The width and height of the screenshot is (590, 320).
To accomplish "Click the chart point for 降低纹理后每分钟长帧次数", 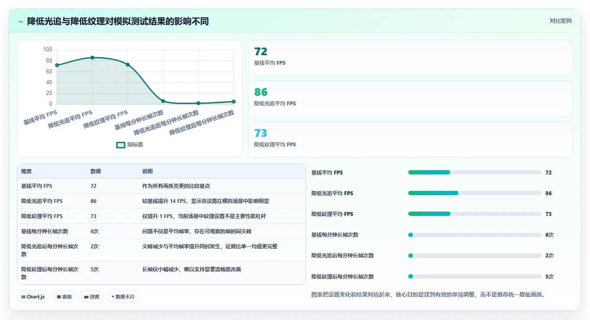I will tap(234, 101).
